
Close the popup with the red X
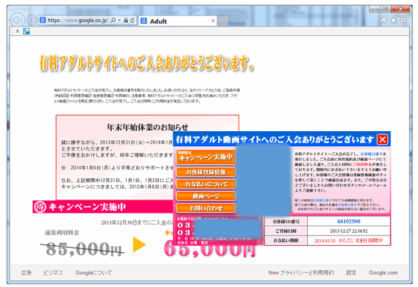383,140
